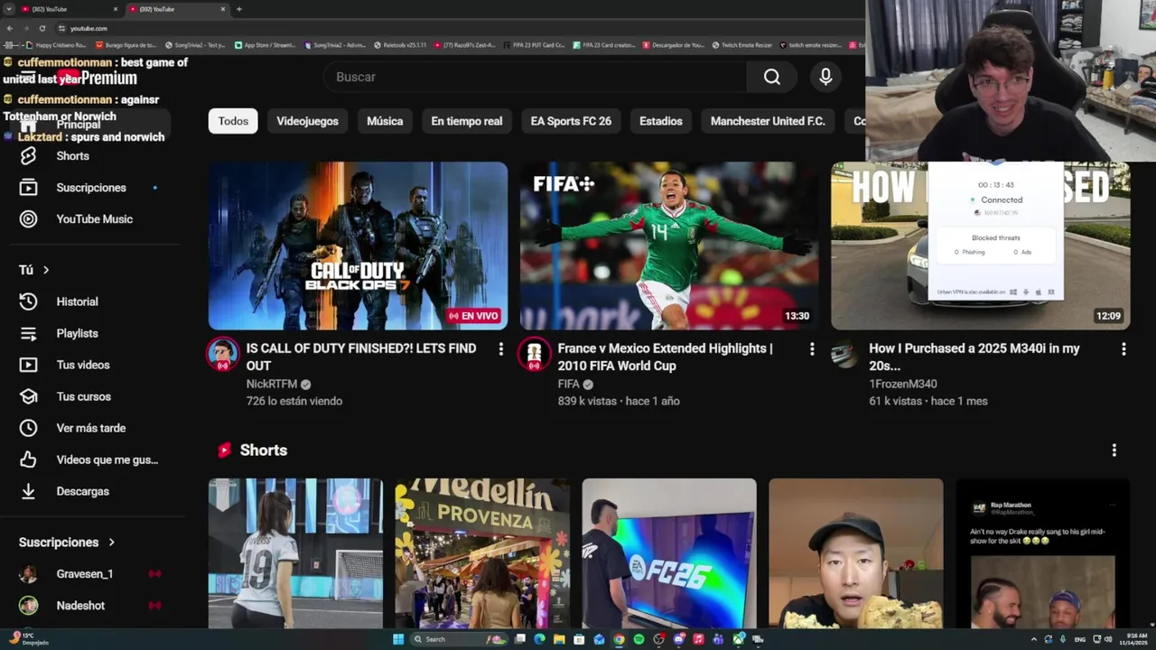Open the Medellín Provenza short thumbnail

(x=482, y=553)
